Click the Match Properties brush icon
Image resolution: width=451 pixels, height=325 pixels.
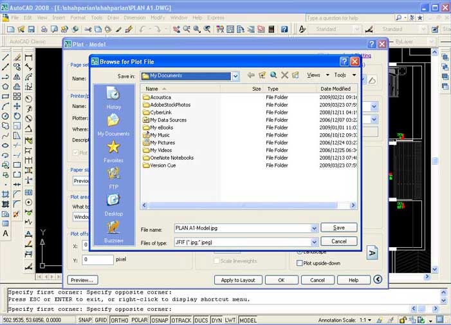click(118, 29)
